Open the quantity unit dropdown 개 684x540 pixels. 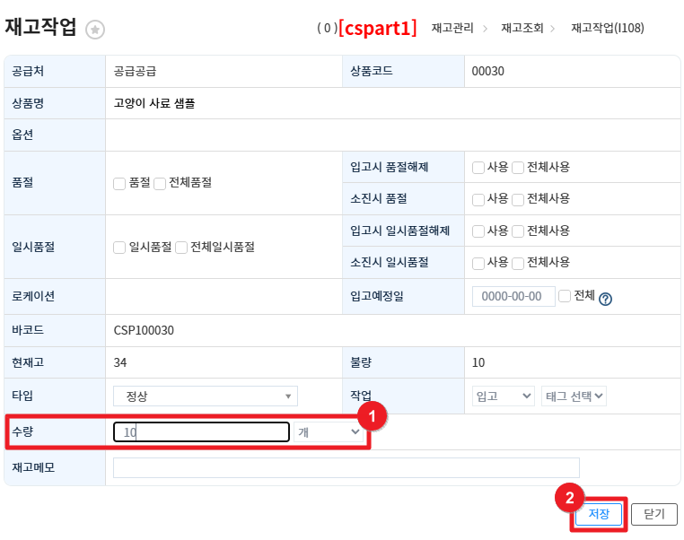pos(329,432)
